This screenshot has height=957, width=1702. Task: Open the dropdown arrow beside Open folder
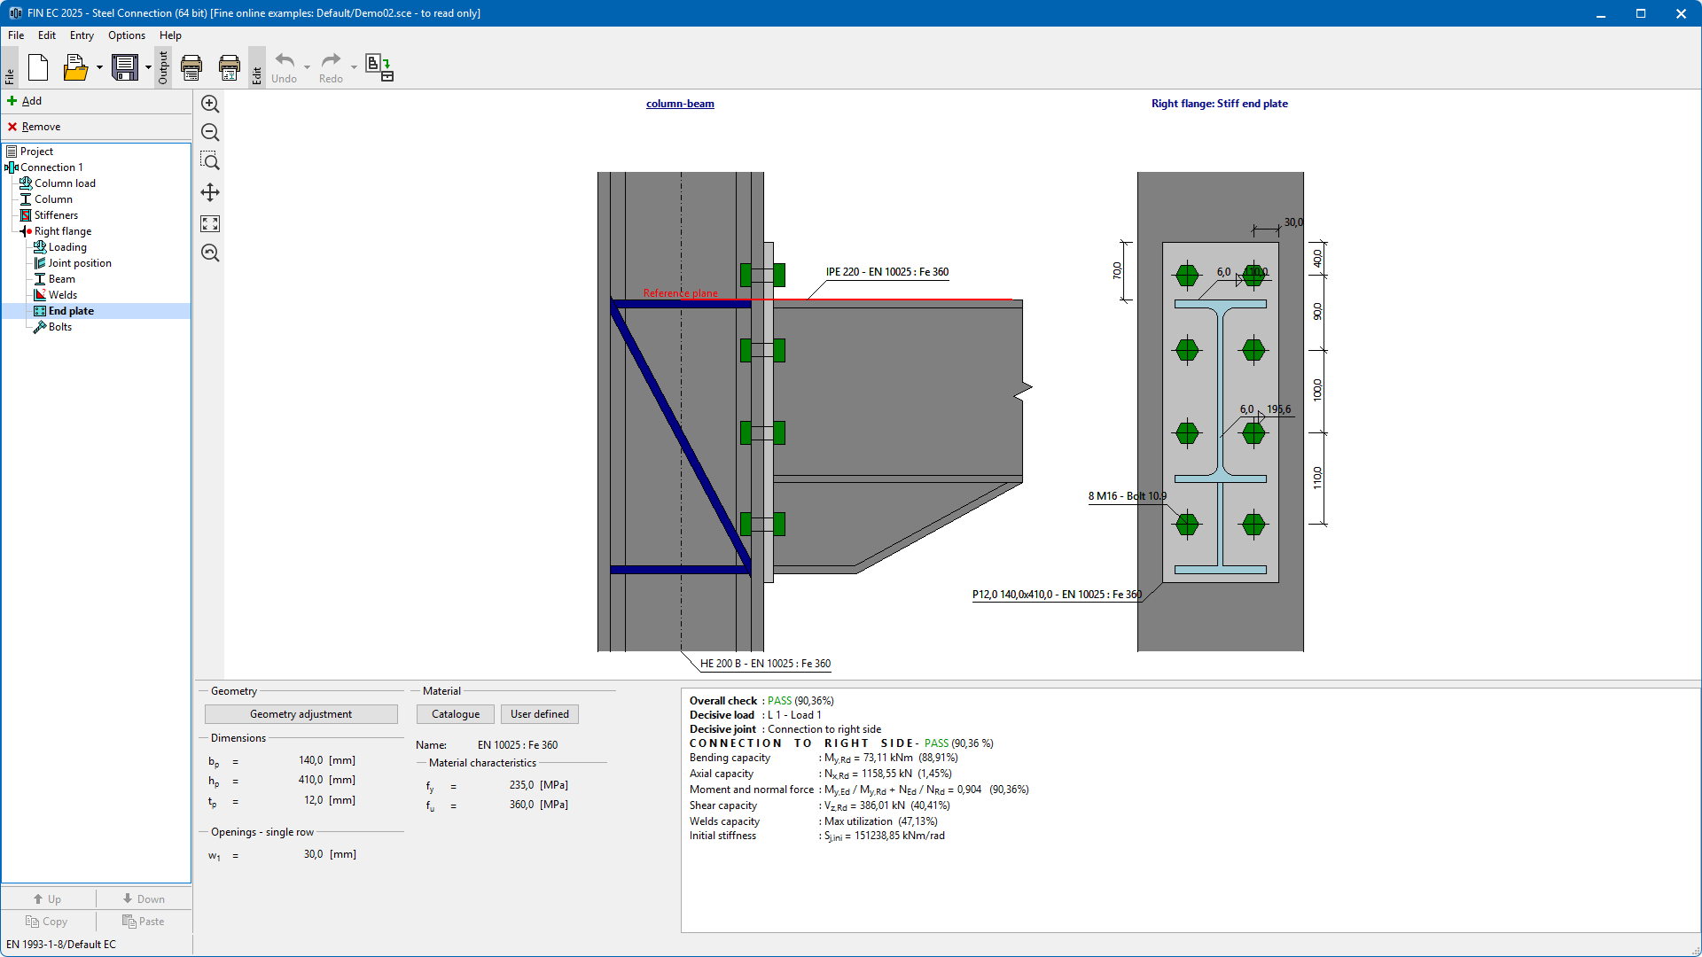99,67
